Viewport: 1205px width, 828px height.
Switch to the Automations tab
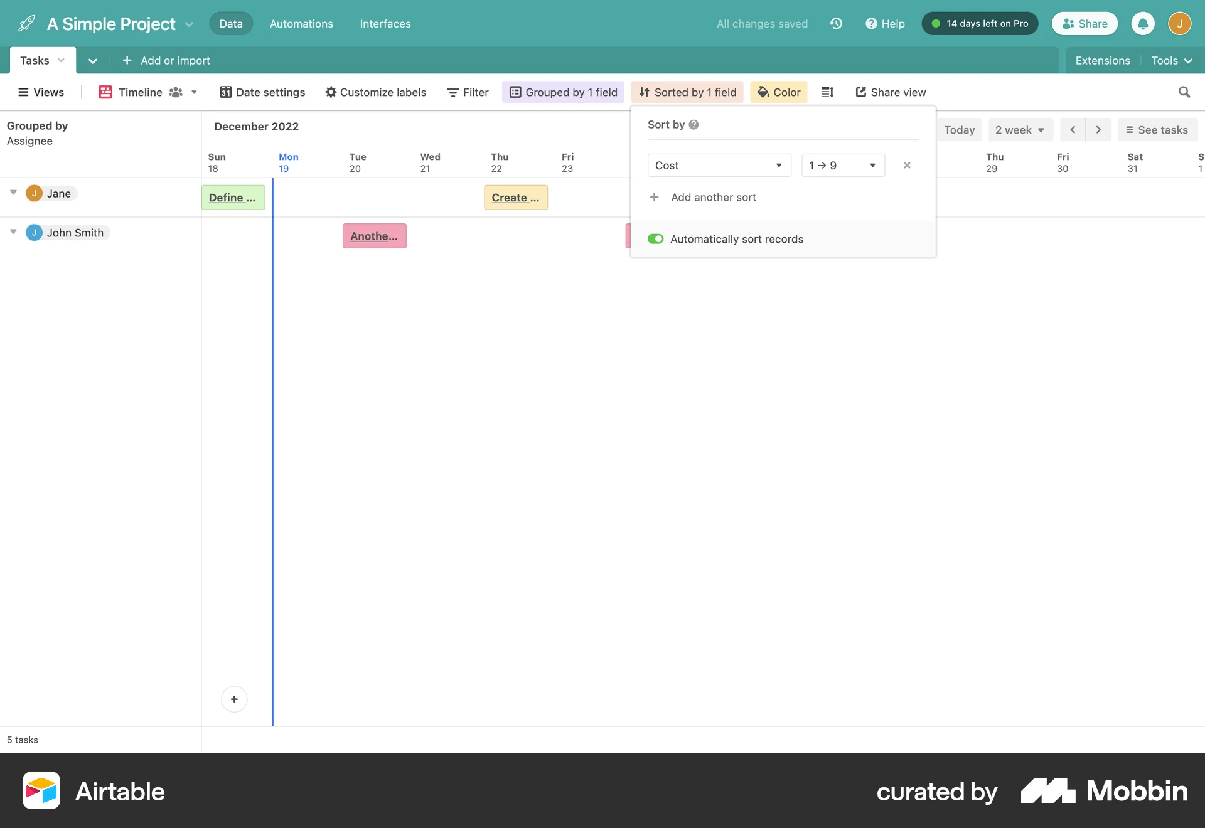click(301, 23)
